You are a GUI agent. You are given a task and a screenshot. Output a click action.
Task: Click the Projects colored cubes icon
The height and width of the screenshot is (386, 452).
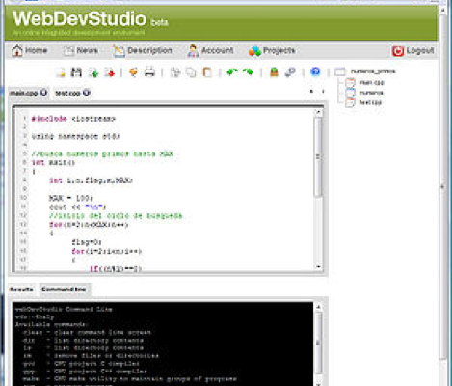point(254,51)
